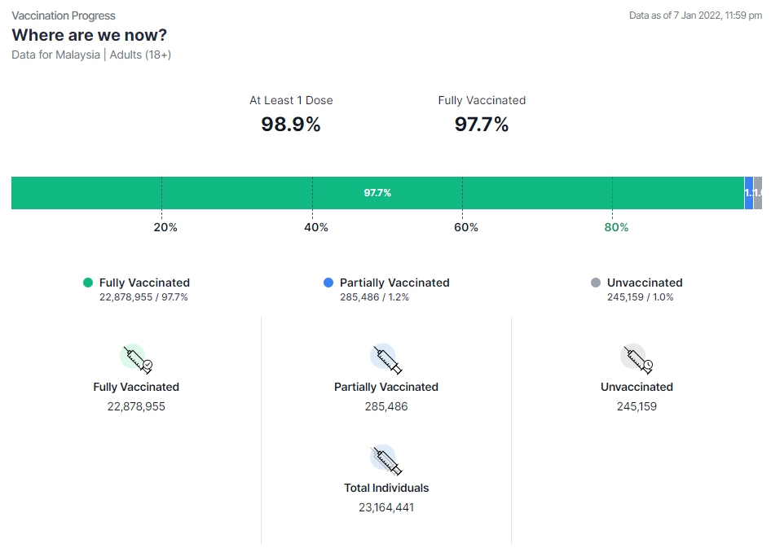
Task: Click the Partially Vaccinated syringe icon
Action: point(386,358)
